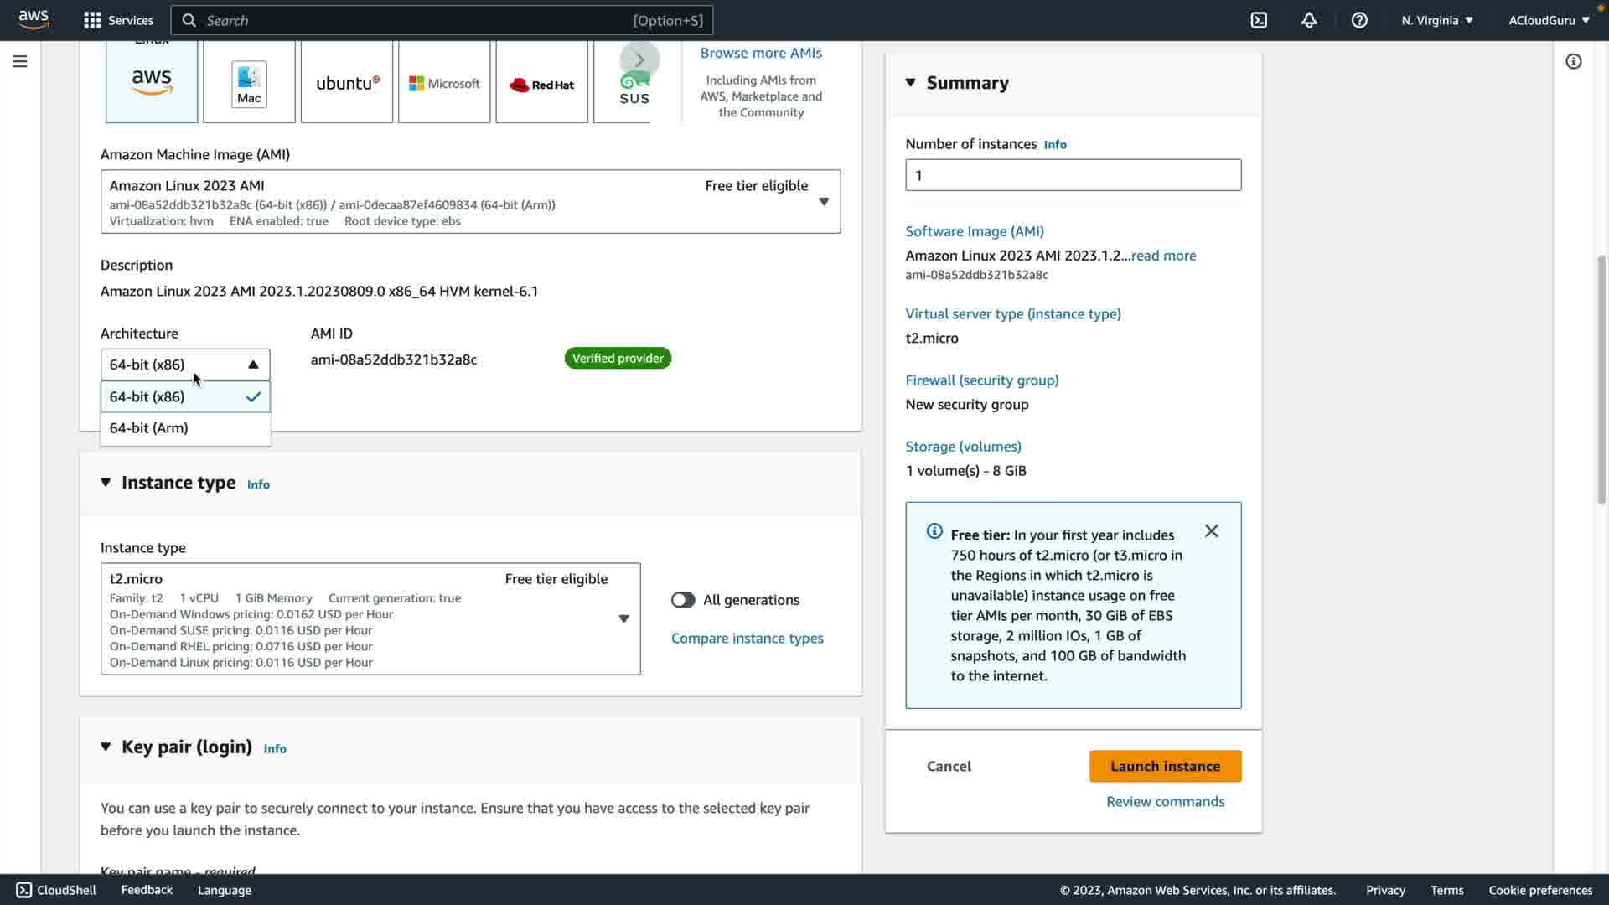Select the macOS AMI tile
The image size is (1609, 905).
coord(249,83)
